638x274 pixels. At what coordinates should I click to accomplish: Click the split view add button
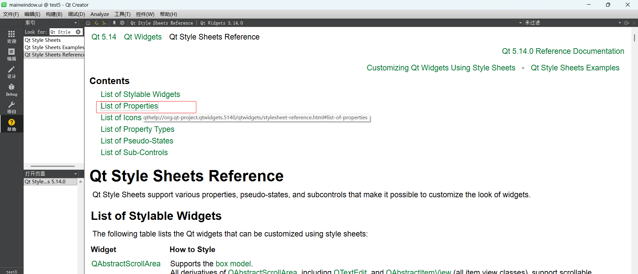[x=627, y=23]
